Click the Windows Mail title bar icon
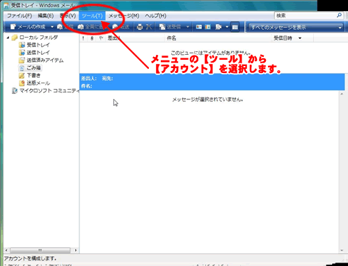Image resolution: width=348 pixels, height=266 pixels. click(7, 6)
